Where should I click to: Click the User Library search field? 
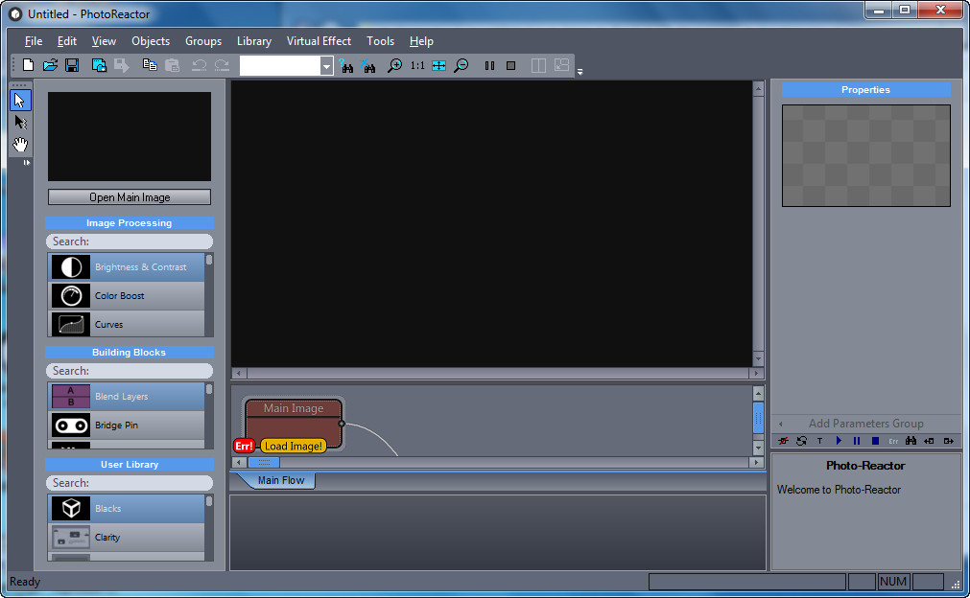pyautogui.click(x=130, y=483)
